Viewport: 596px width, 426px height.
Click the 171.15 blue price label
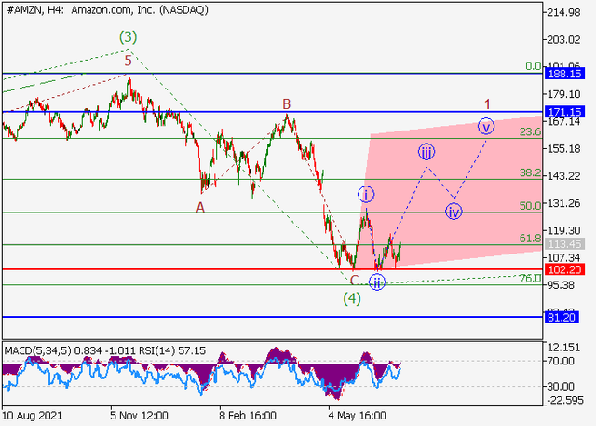click(564, 112)
